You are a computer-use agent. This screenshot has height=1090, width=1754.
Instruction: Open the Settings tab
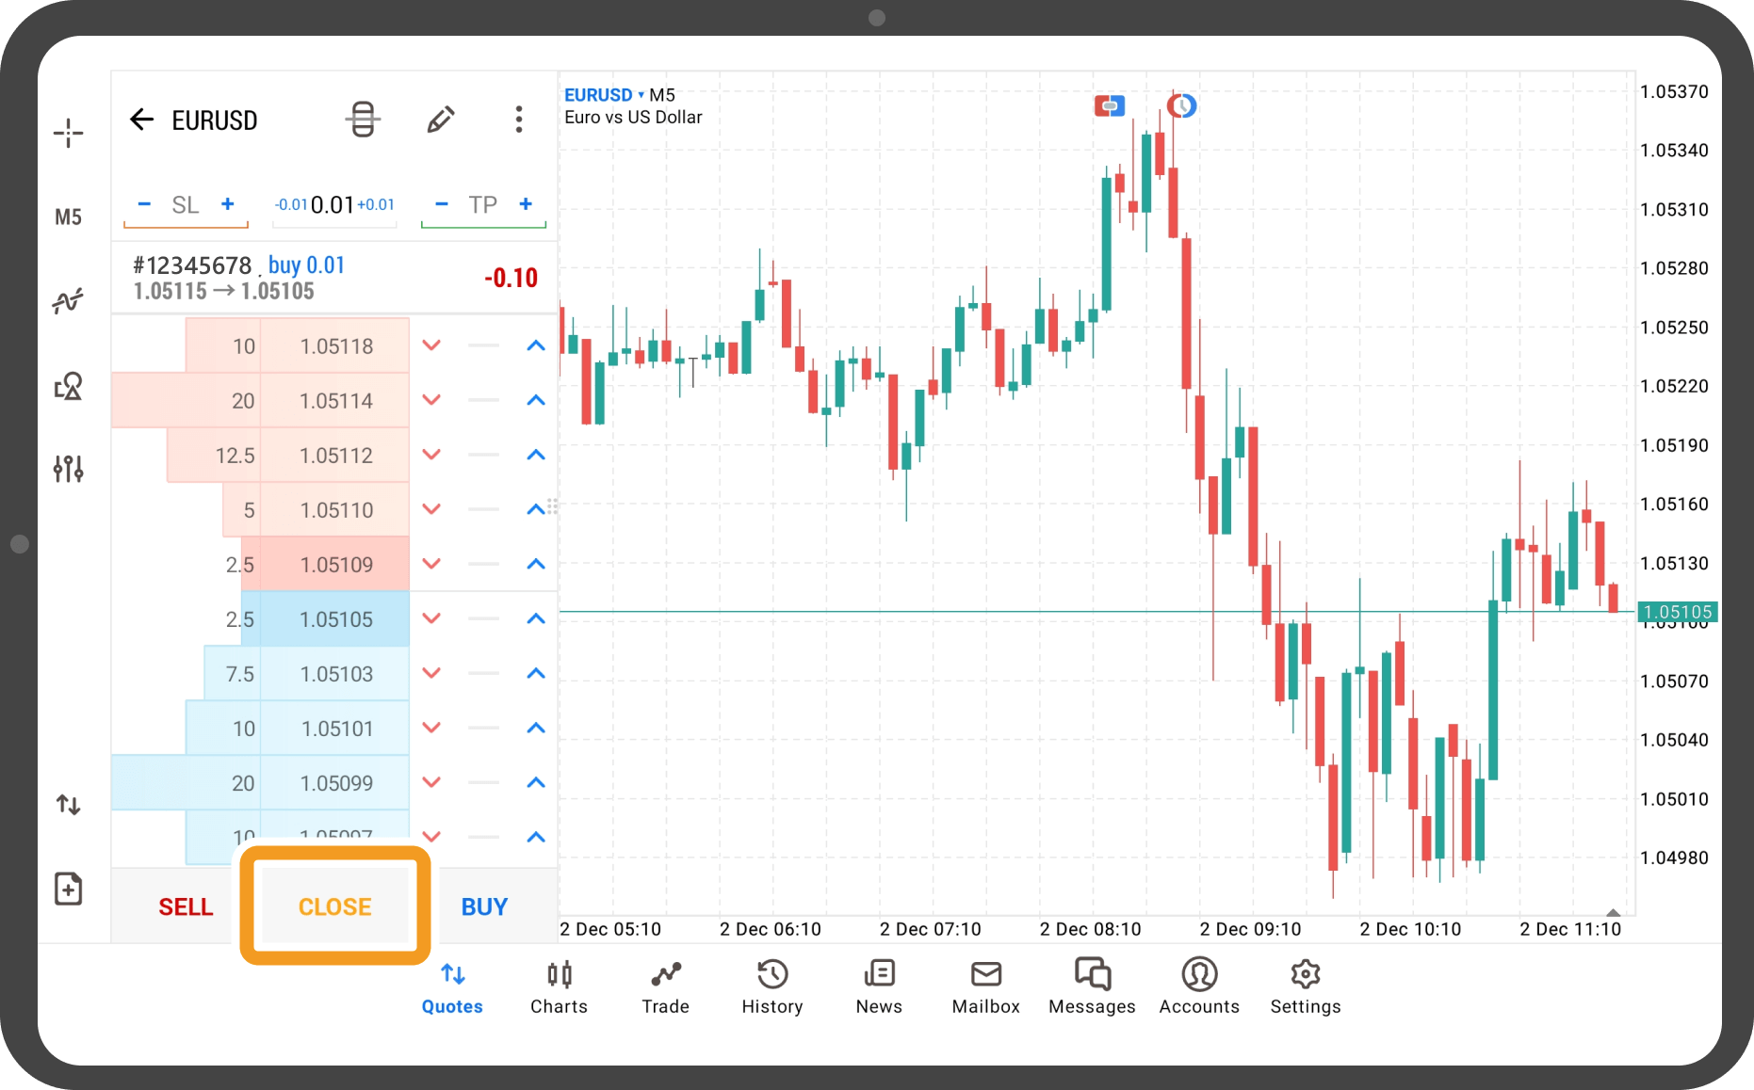point(1305,986)
